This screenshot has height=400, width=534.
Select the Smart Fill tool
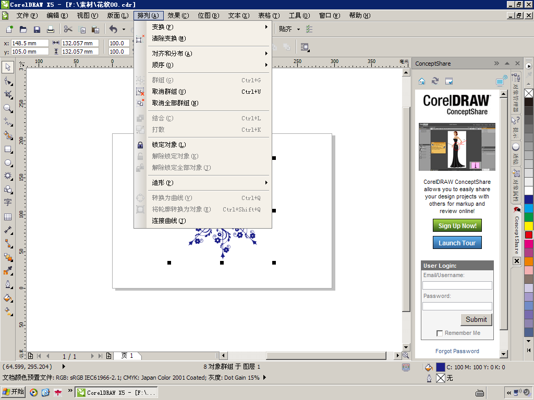coord(8,135)
